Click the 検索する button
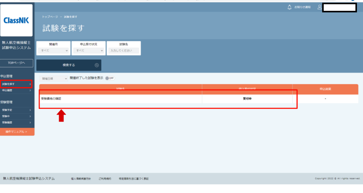The height and width of the screenshot is (193, 363). (x=69, y=65)
